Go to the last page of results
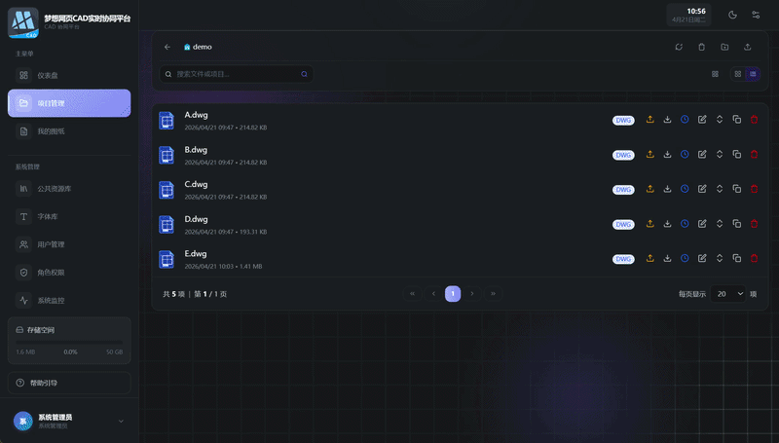 point(493,294)
